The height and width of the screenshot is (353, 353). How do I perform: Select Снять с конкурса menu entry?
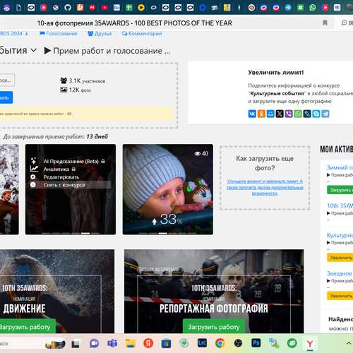(64, 185)
